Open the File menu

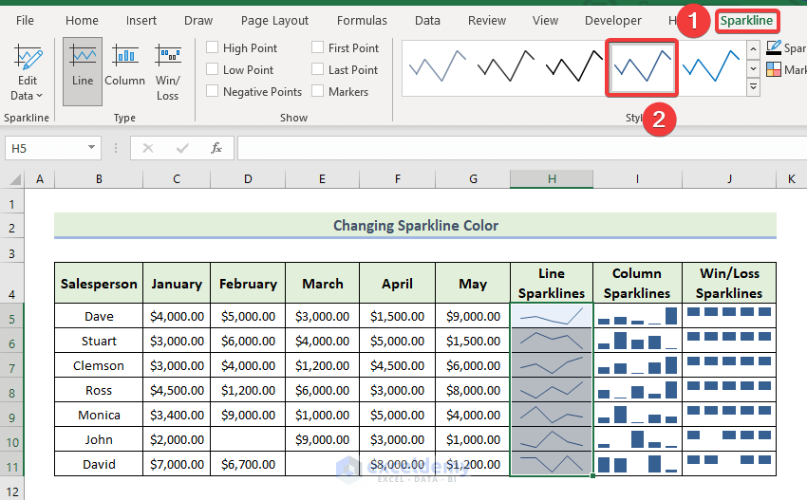pyautogui.click(x=26, y=20)
